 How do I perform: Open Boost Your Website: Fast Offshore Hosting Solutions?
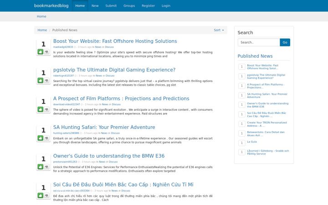pyautogui.click(x=115, y=41)
